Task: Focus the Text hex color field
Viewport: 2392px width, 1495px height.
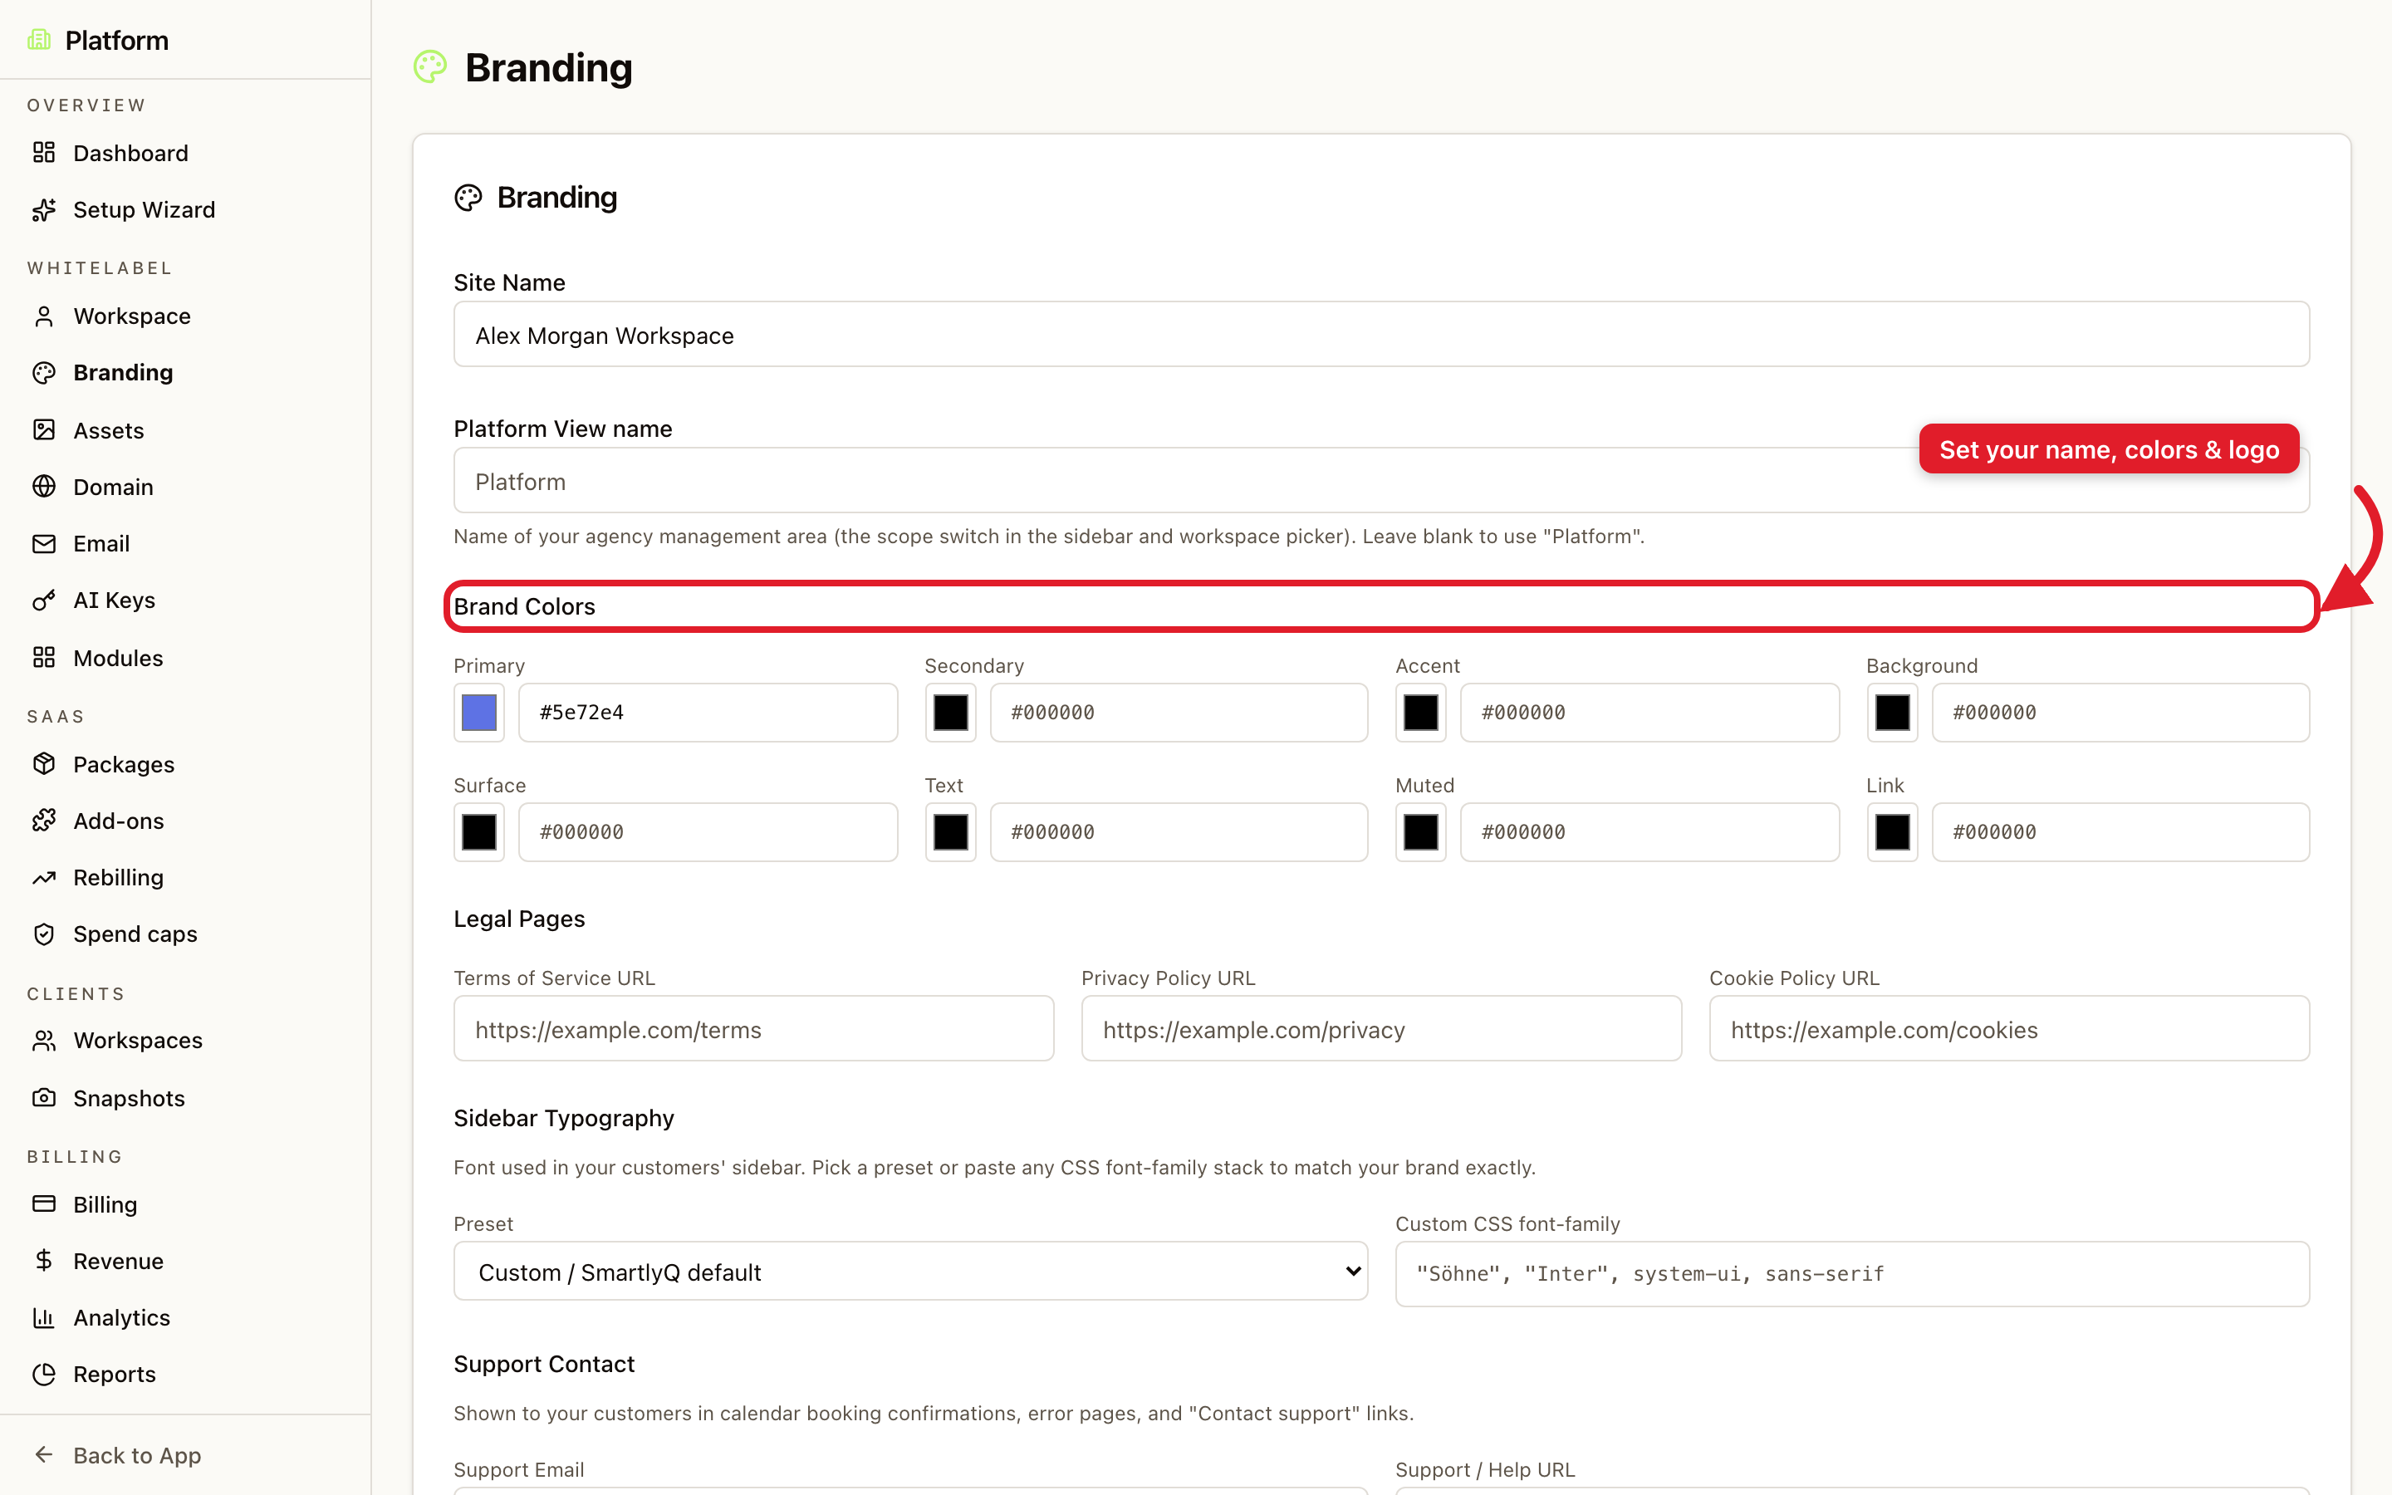Action: 1179,831
